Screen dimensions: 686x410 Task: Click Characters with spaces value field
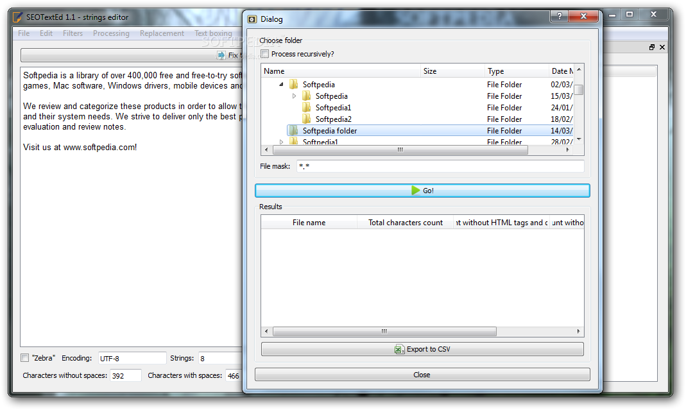234,375
